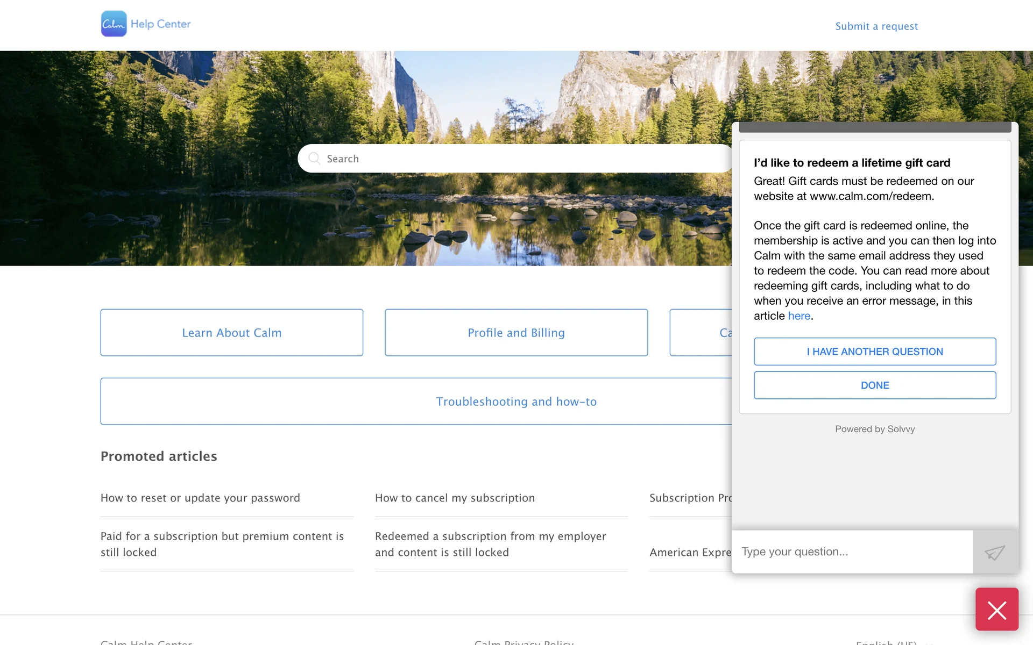Open the Help Center home link
Viewport: 1033px width, 645px height.
[x=160, y=24]
